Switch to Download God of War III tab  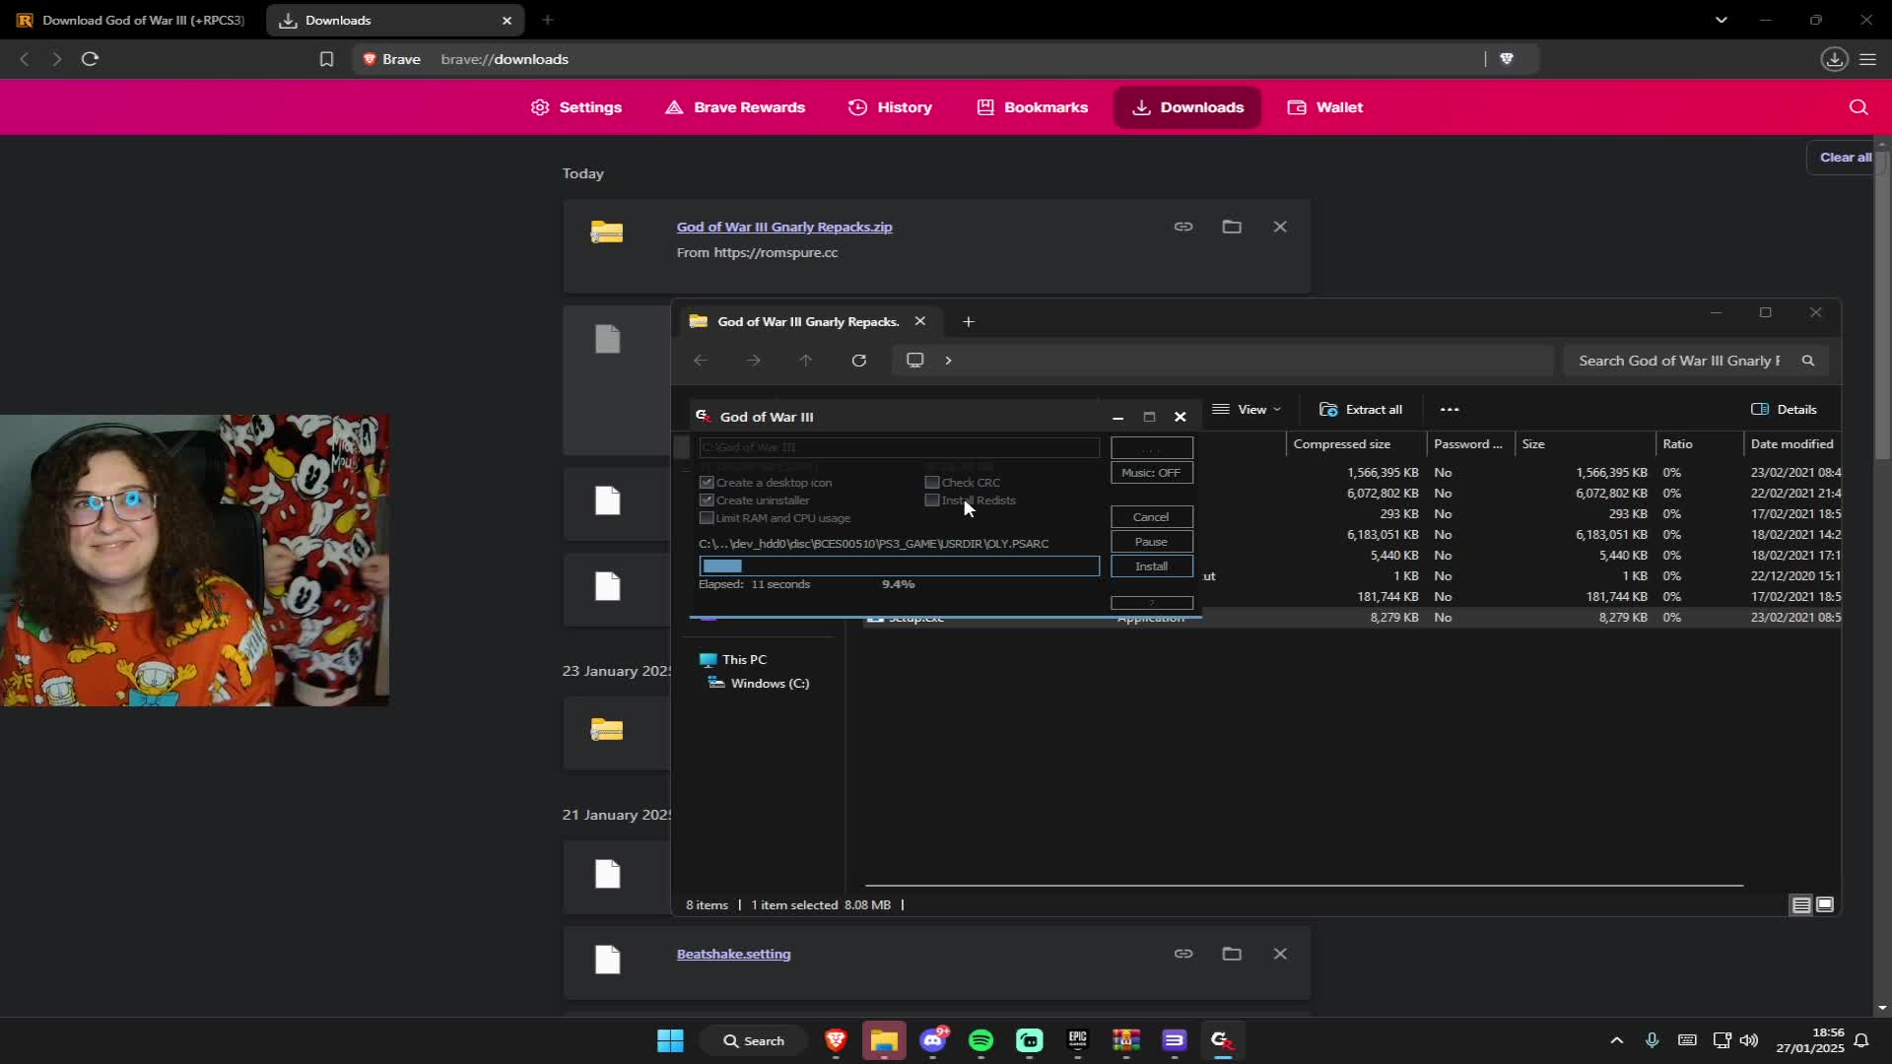pos(132,20)
